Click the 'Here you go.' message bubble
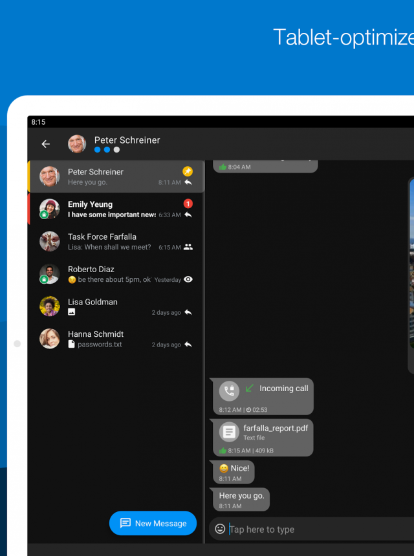Viewport: 414px width, 556px height. [241, 500]
